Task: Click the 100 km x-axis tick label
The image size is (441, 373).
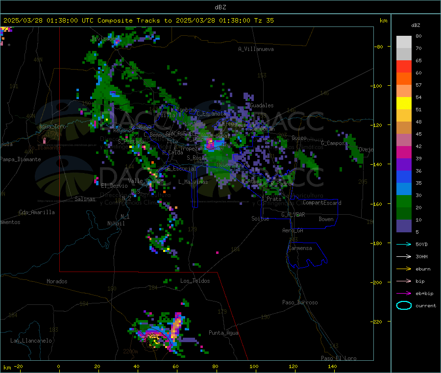Action: (254, 366)
